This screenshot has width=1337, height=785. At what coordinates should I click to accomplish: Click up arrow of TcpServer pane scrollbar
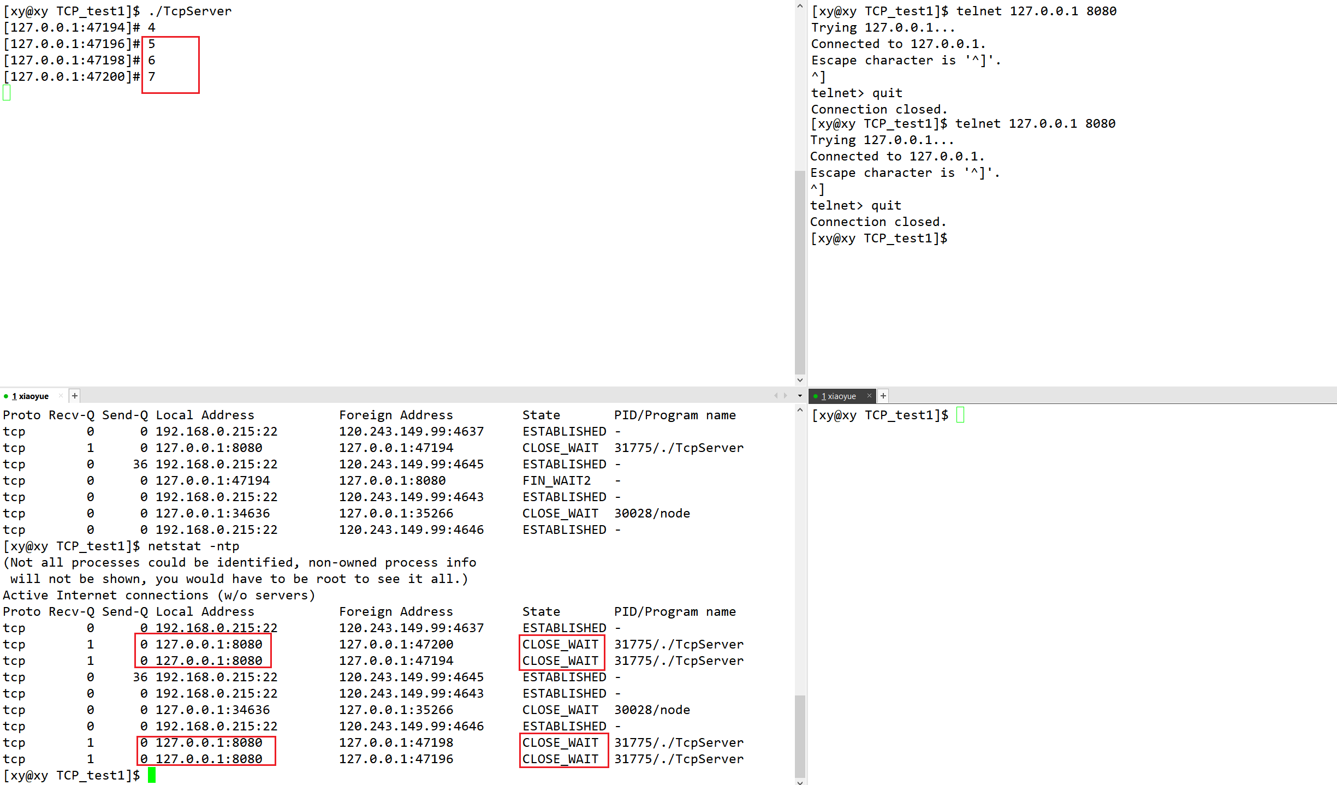800,6
